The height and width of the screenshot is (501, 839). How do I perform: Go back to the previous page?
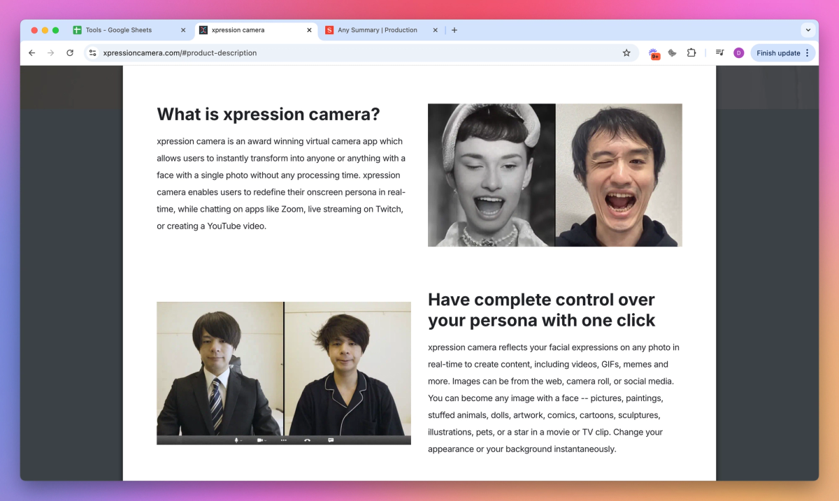(31, 53)
